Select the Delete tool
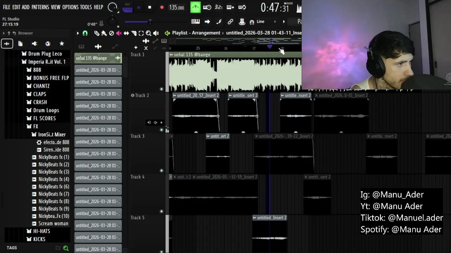The width and height of the screenshot is (451, 253). [111, 33]
